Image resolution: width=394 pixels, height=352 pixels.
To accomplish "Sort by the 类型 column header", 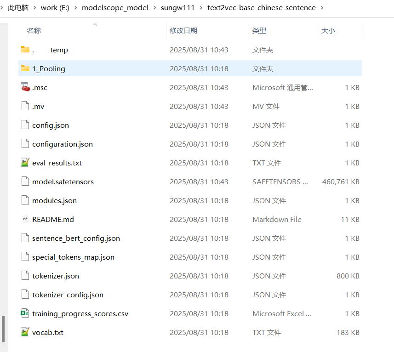I will tap(259, 31).
